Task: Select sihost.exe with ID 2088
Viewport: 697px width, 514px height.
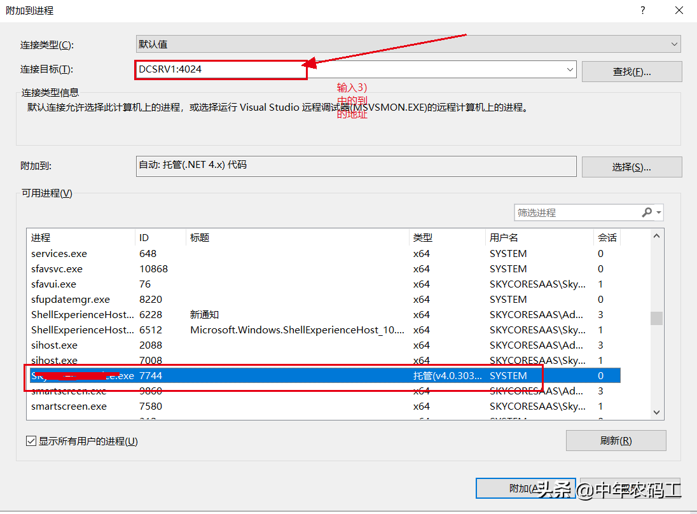Action: pos(324,345)
